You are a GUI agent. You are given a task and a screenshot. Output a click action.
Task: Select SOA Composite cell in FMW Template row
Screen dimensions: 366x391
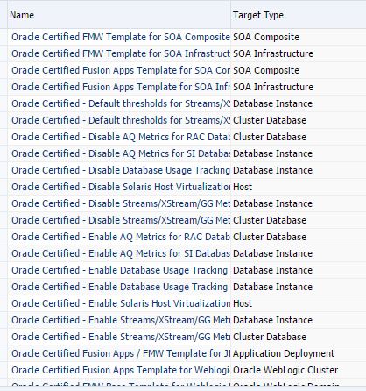(266, 37)
